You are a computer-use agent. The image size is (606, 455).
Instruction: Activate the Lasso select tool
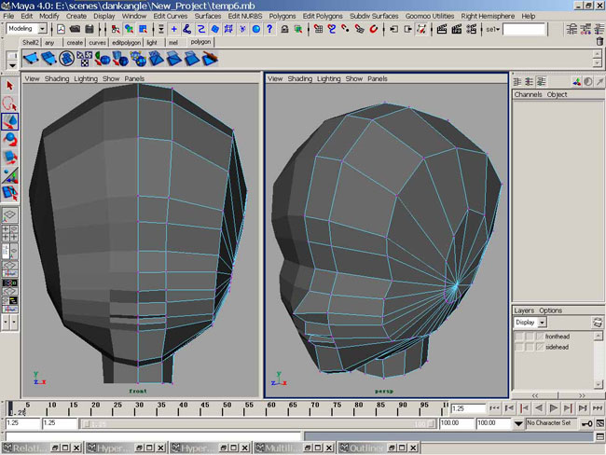(x=10, y=103)
